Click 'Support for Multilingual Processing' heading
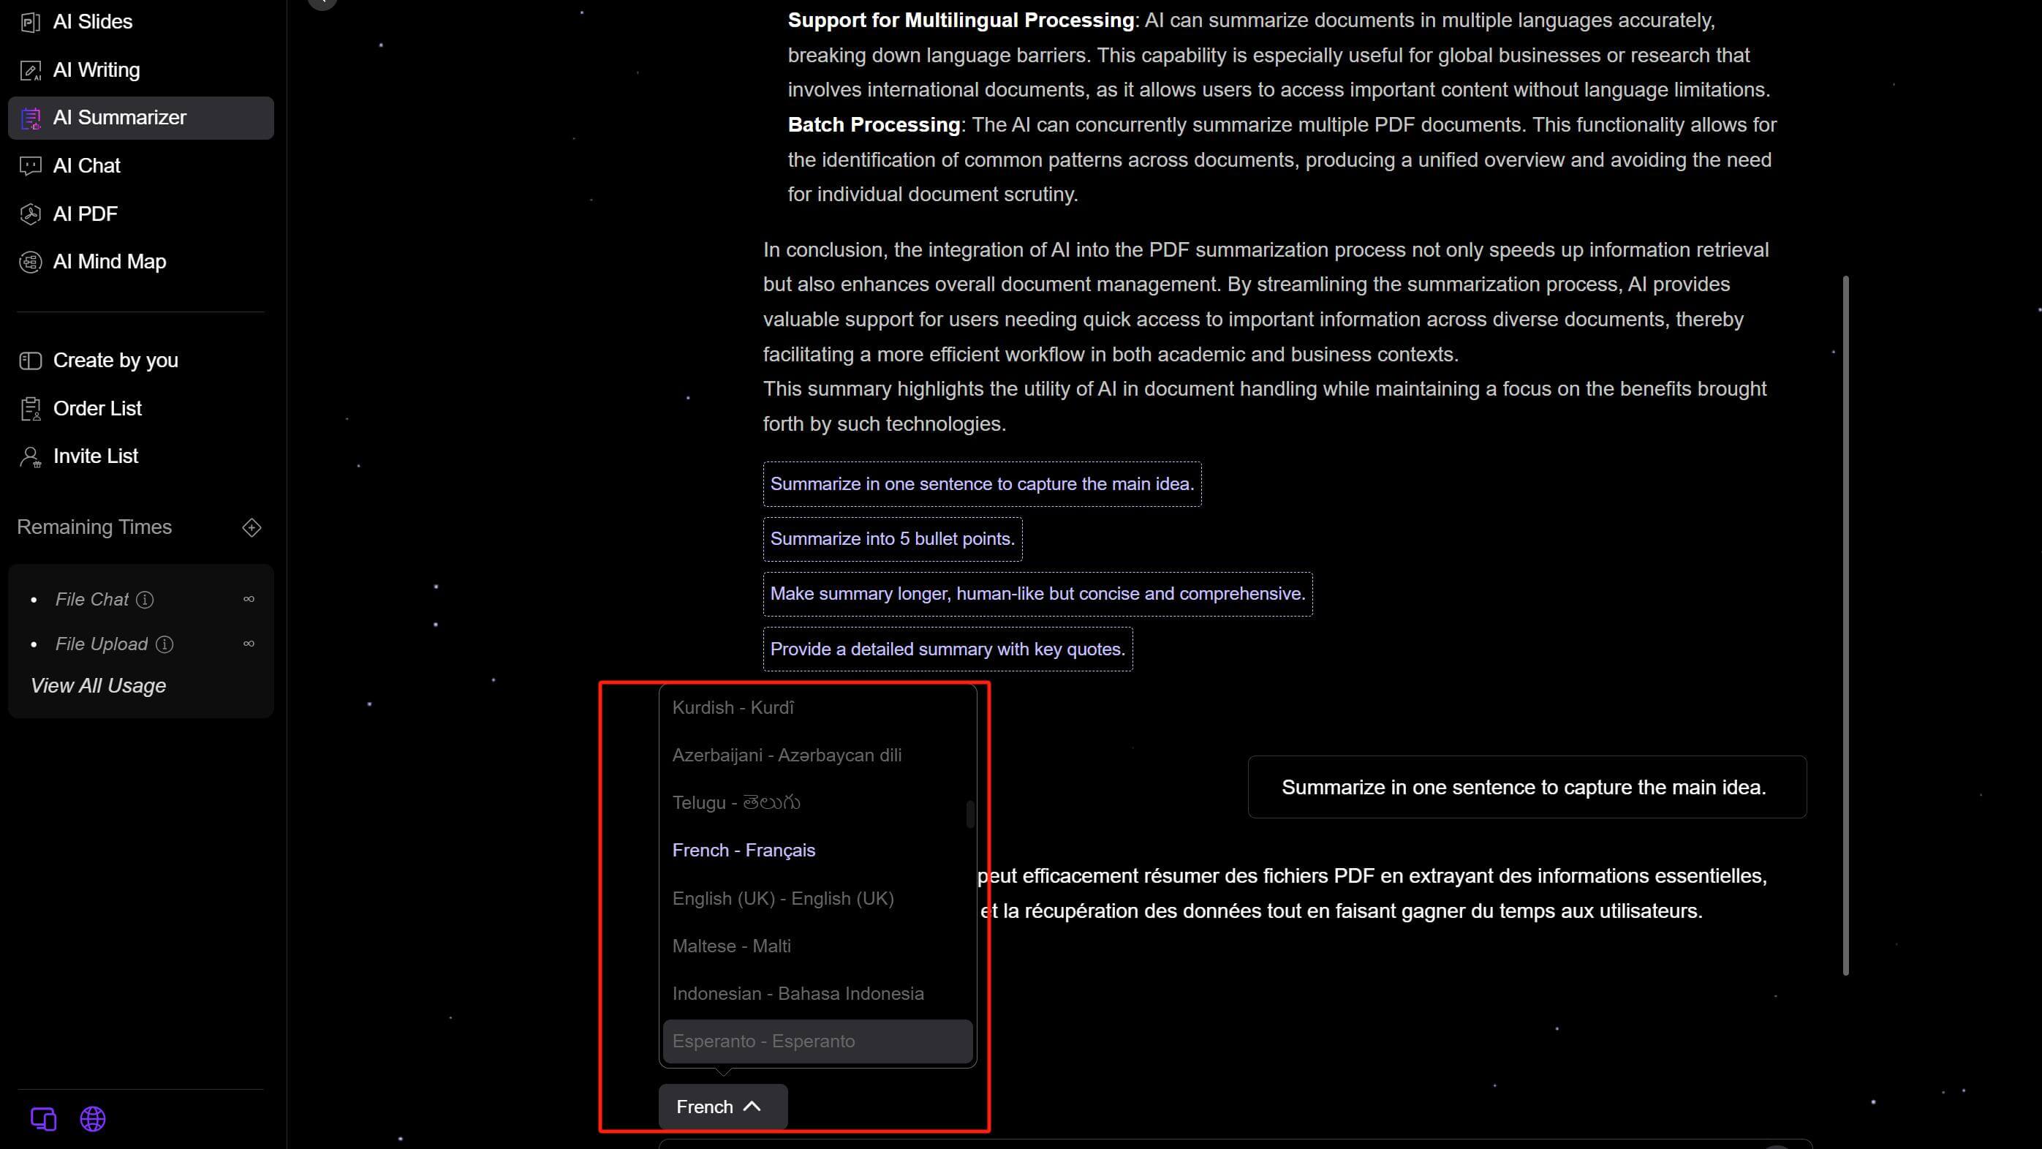 [x=961, y=20]
